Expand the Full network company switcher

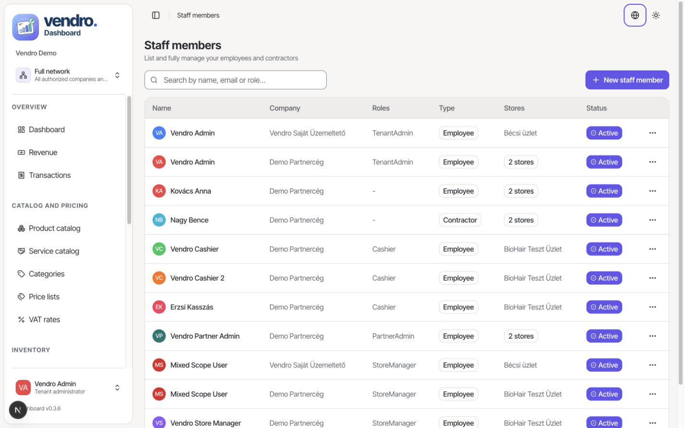69,75
